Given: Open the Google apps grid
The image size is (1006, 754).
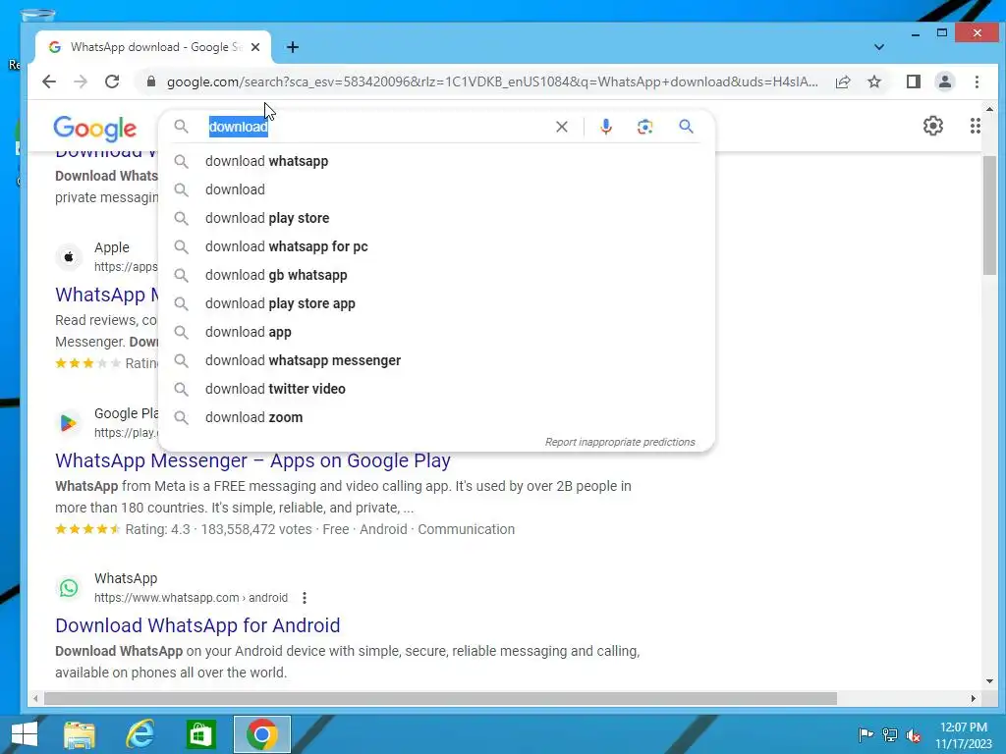Looking at the screenshot, I should (x=976, y=126).
